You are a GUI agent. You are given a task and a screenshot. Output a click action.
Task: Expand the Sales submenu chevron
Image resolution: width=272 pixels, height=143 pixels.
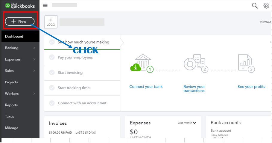pyautogui.click(x=34, y=71)
